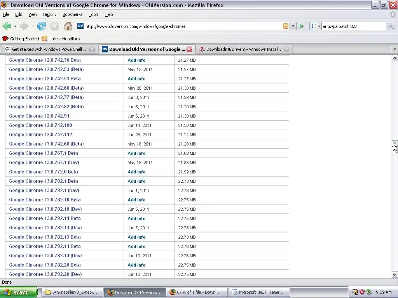Click the 9:39 AM clock

pyautogui.click(x=384, y=292)
